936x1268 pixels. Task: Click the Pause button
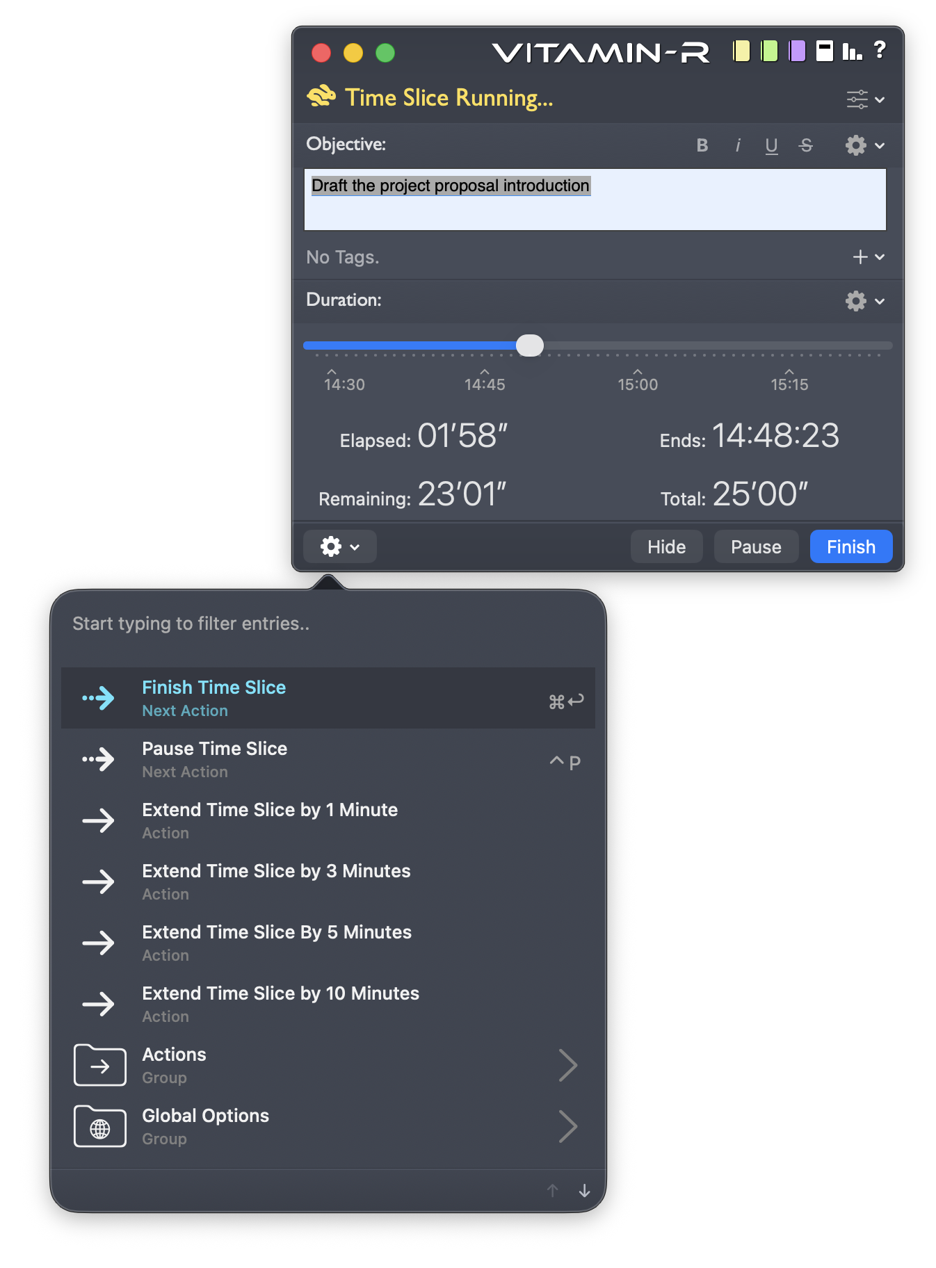(x=756, y=546)
